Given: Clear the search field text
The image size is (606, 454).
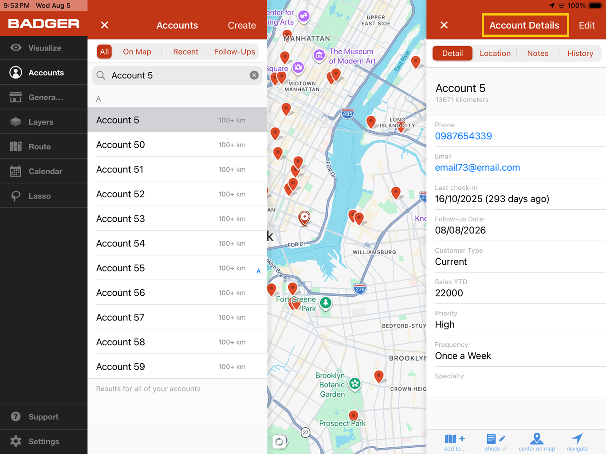Looking at the screenshot, I should click(x=254, y=75).
